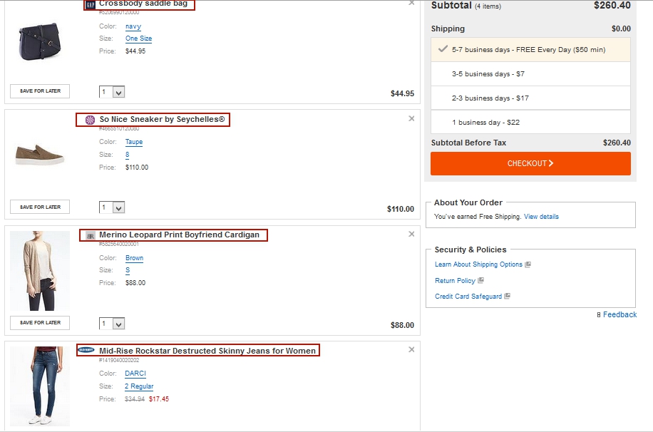The image size is (653, 432).
Task: Change the cardigan color Brown link
Action: 134,258
